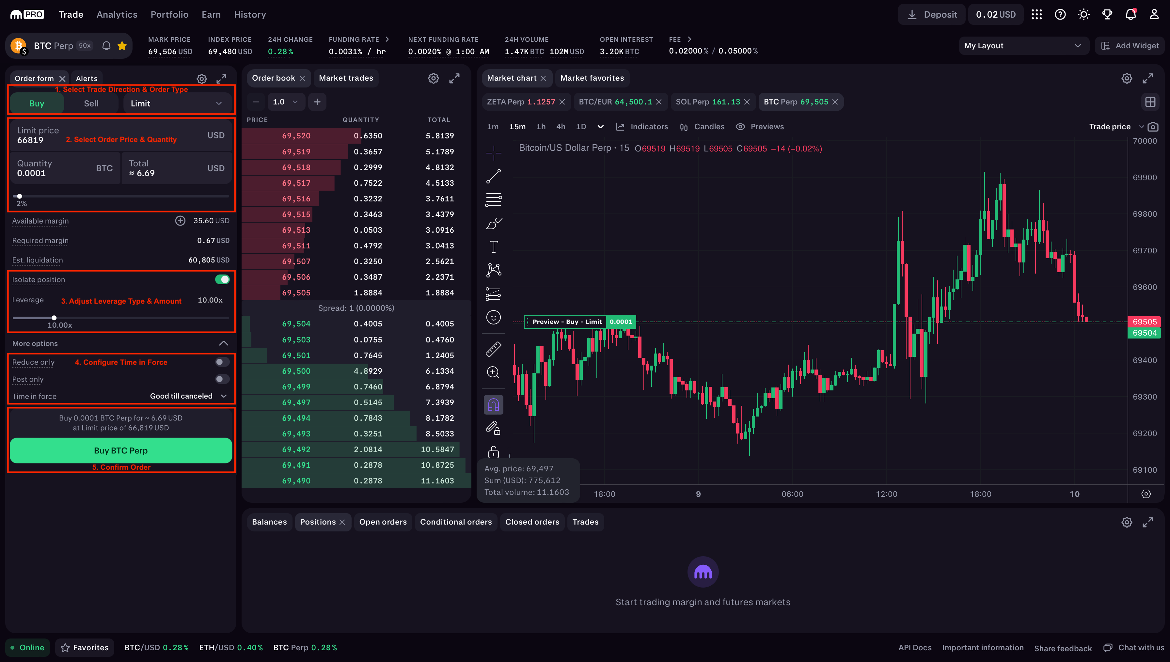
Task: Open the chart patterns tool
Action: tap(493, 271)
